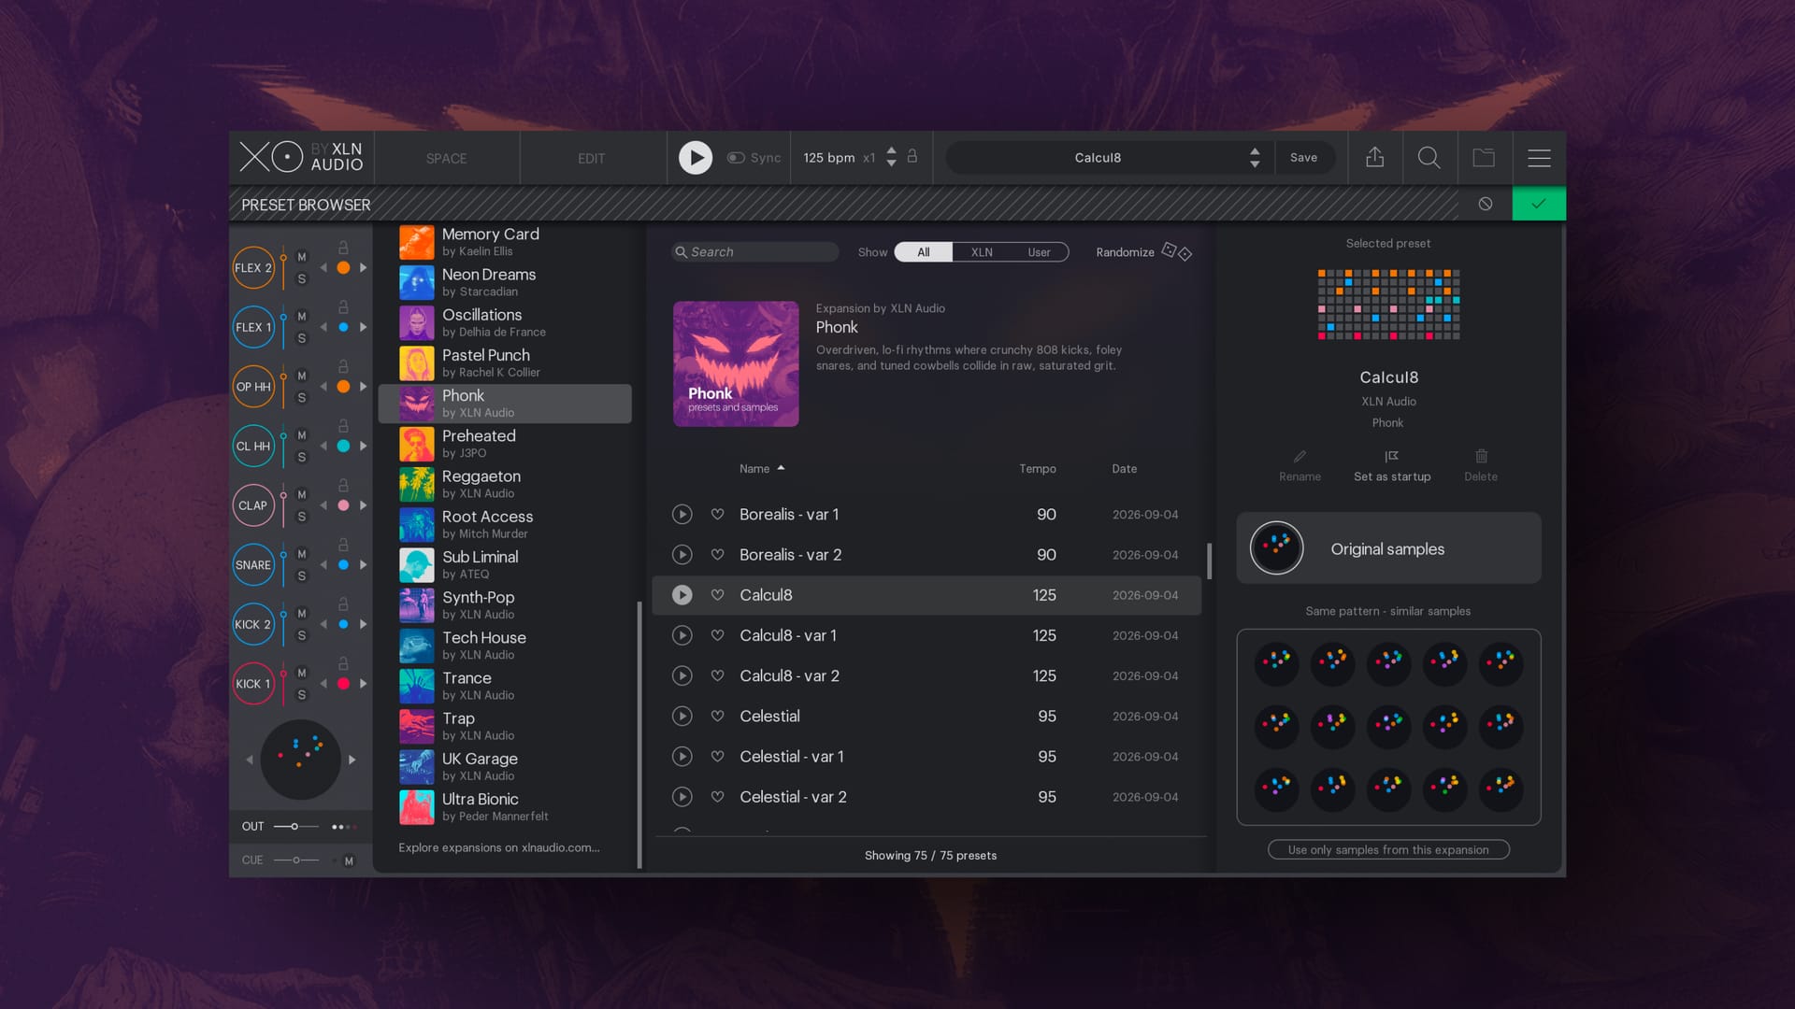The image size is (1795, 1009).
Task: Select previous sample for OP HH channel
Action: 323,387
